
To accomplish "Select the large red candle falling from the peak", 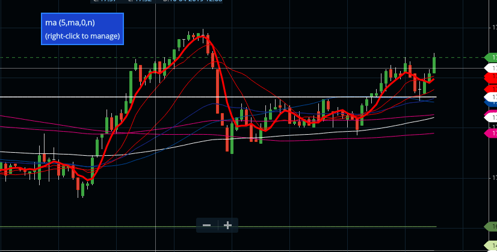I will tap(217, 90).
